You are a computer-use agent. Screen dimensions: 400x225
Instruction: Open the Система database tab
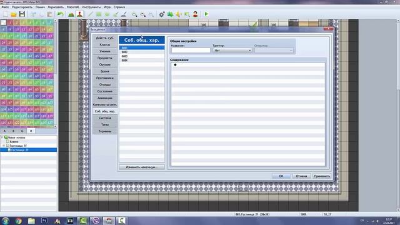[x=105, y=118]
